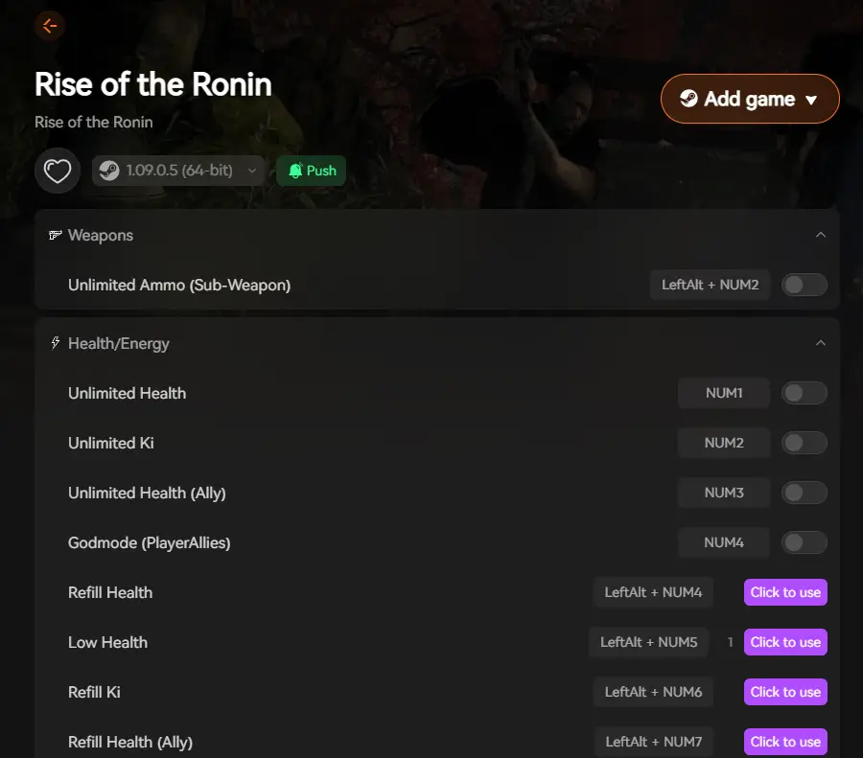The height and width of the screenshot is (758, 863).
Task: Click the value counter beside Low Health
Action: [x=730, y=642]
